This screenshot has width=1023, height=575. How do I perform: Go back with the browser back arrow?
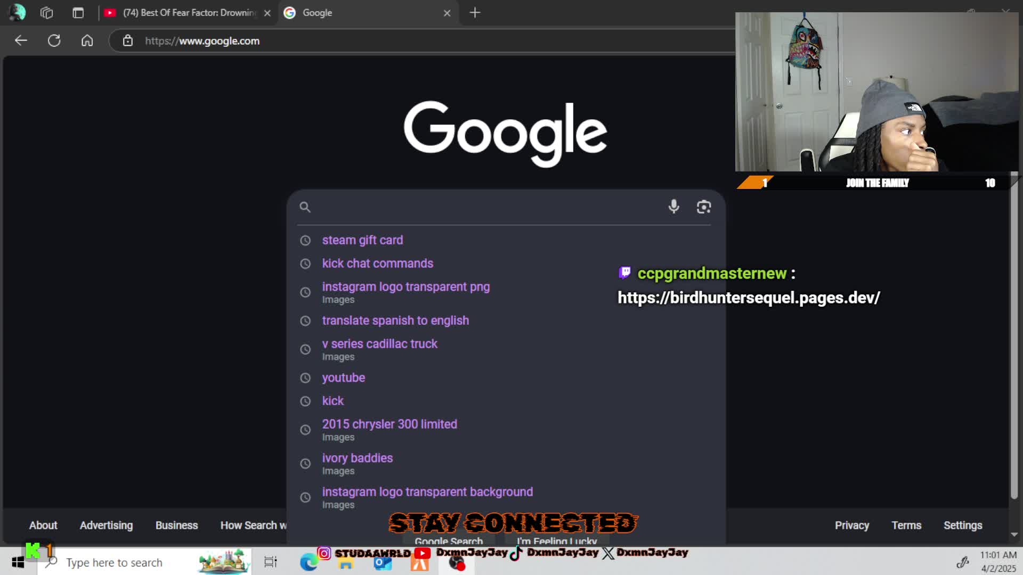pos(21,40)
